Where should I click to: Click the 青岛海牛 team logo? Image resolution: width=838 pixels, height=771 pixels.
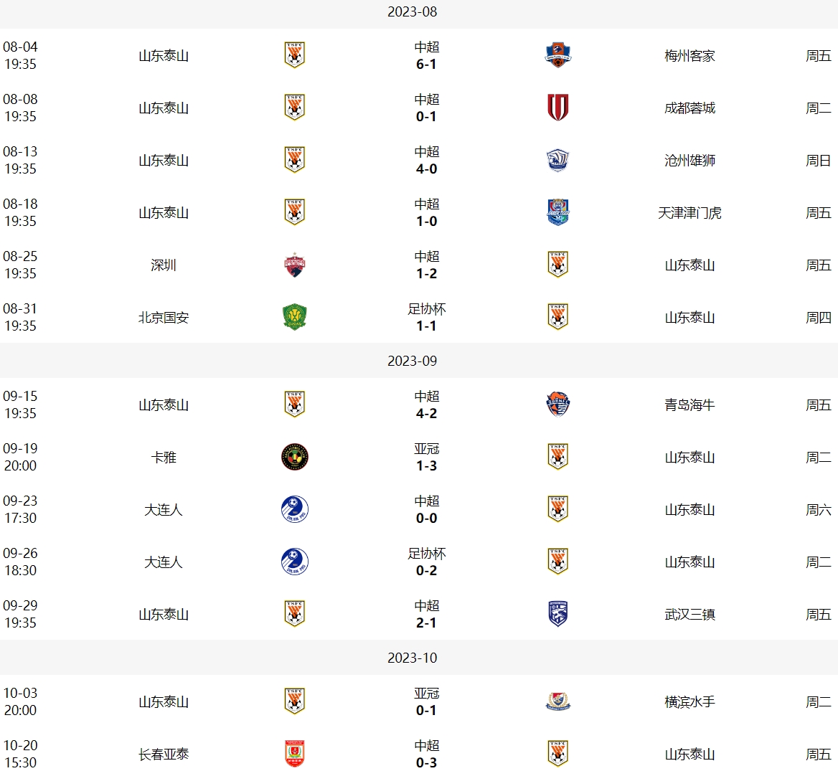click(x=558, y=405)
